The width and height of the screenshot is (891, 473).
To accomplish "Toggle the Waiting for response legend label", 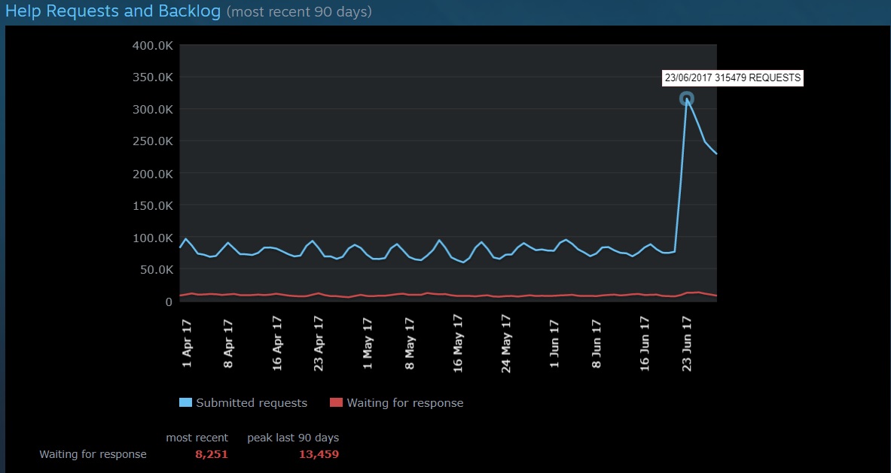I will 405,403.
